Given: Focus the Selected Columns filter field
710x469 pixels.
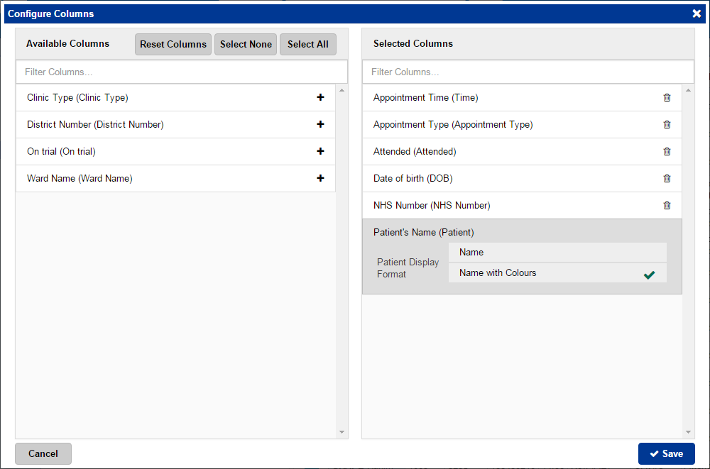Looking at the screenshot, I should point(528,72).
